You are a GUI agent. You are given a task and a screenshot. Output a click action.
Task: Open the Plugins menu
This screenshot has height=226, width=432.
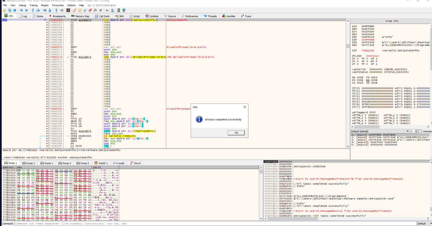coord(45,5)
